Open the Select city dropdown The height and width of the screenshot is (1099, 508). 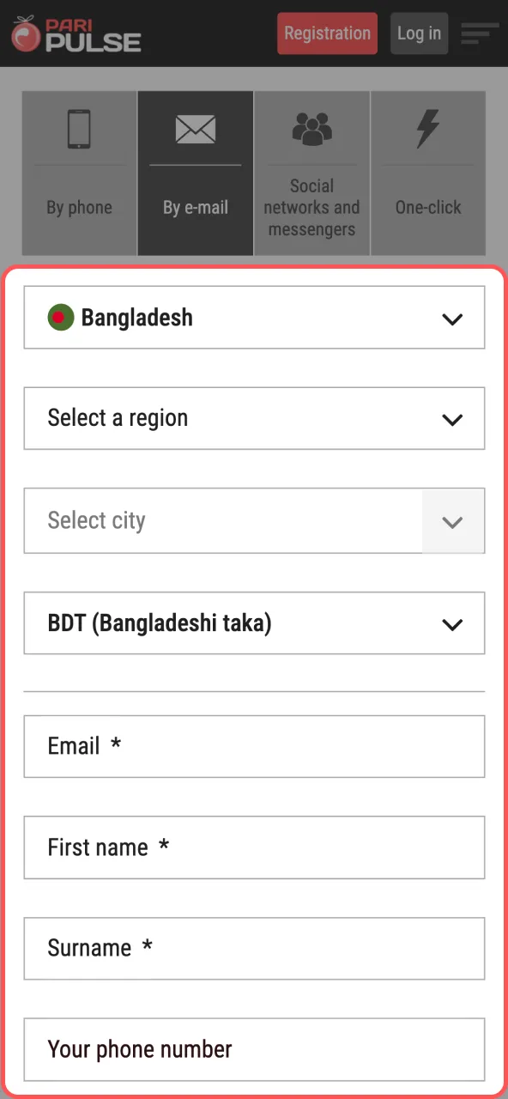[254, 520]
